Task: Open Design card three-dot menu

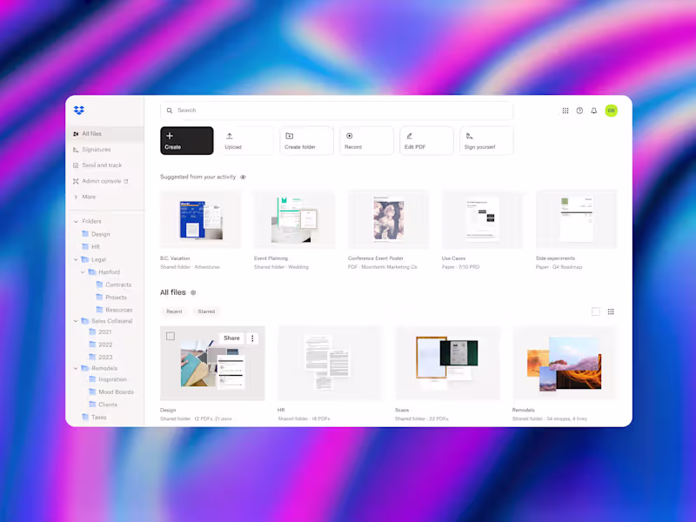Action: [x=252, y=338]
